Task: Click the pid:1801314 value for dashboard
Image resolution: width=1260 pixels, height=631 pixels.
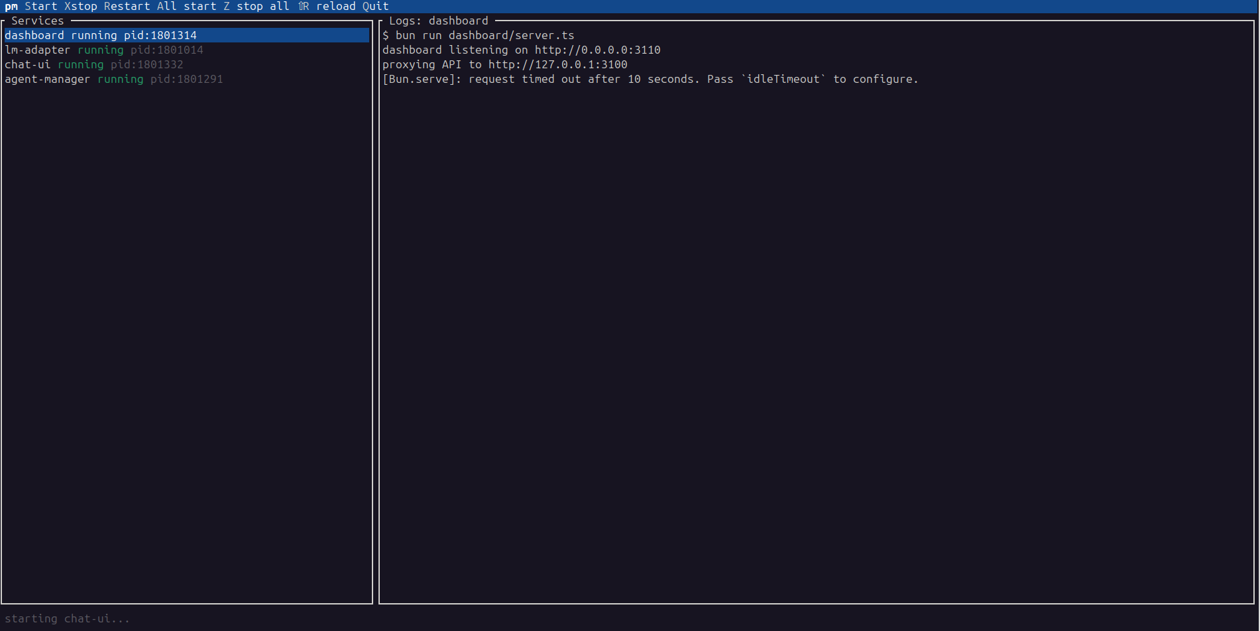Action: (x=160, y=35)
